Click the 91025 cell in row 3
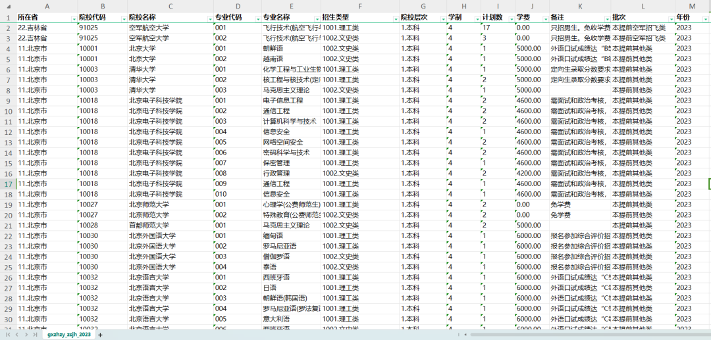The width and height of the screenshot is (711, 340). point(103,38)
